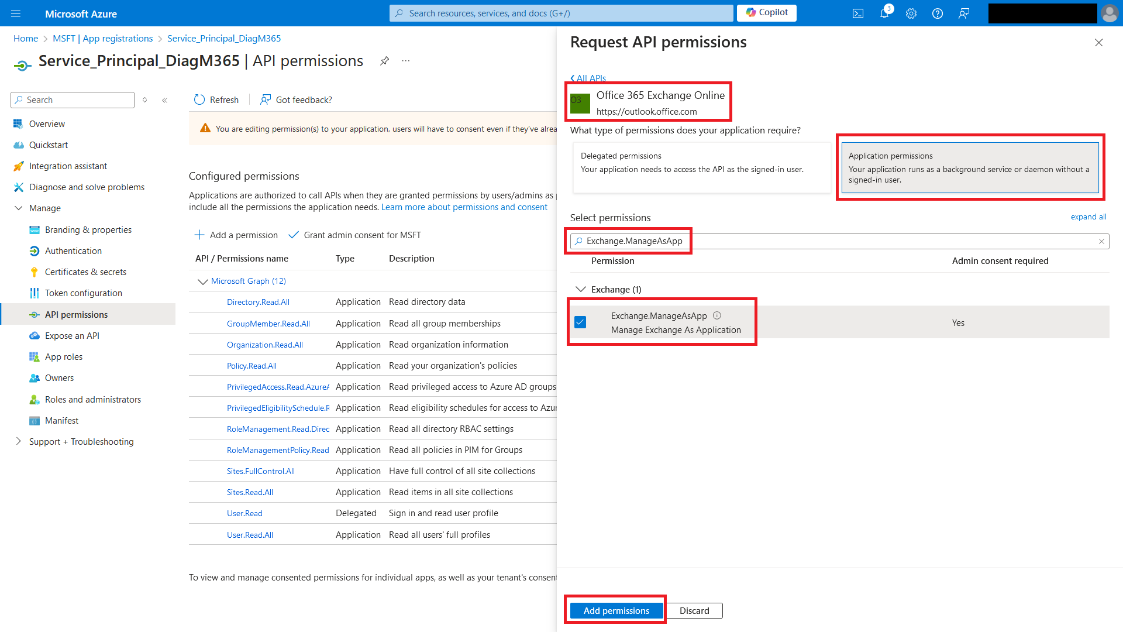The width and height of the screenshot is (1123, 632).
Task: Open portal settings gear icon
Action: (x=911, y=13)
